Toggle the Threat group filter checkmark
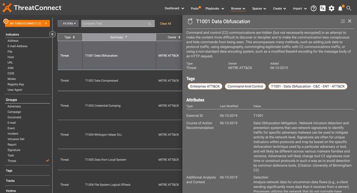This screenshot has height=193, width=357. [x=48, y=161]
